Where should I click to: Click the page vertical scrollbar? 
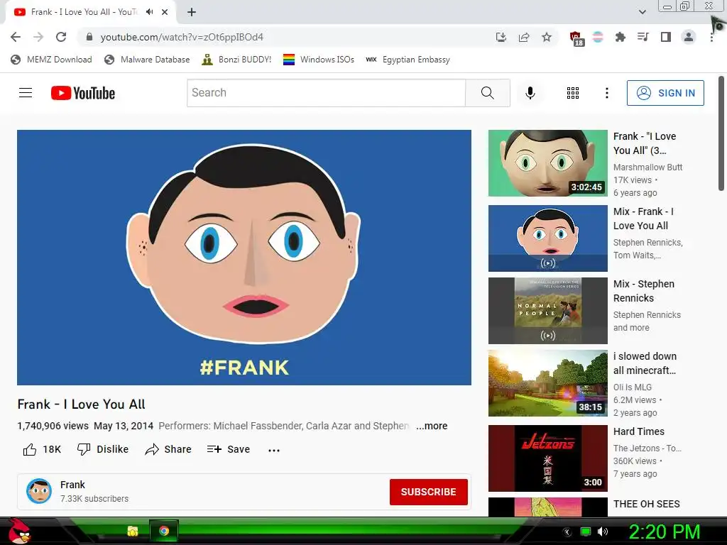click(721, 133)
